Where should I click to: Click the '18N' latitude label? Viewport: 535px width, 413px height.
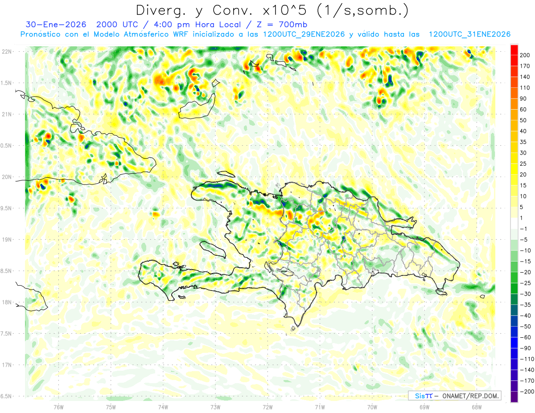pyautogui.click(x=7, y=302)
